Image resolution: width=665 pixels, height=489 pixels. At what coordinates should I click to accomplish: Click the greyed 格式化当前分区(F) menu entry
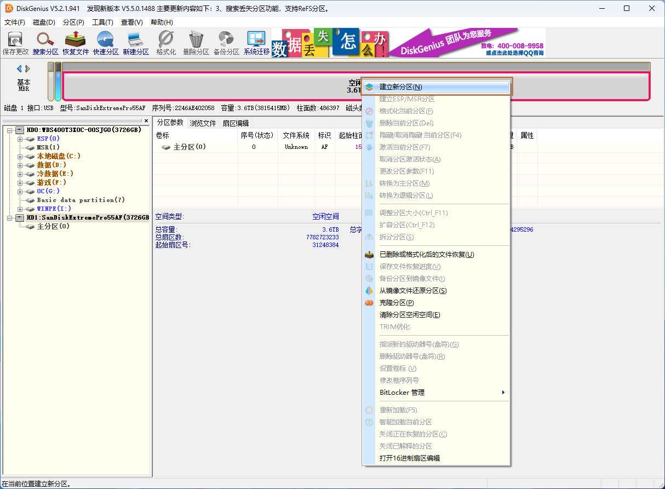coord(436,111)
